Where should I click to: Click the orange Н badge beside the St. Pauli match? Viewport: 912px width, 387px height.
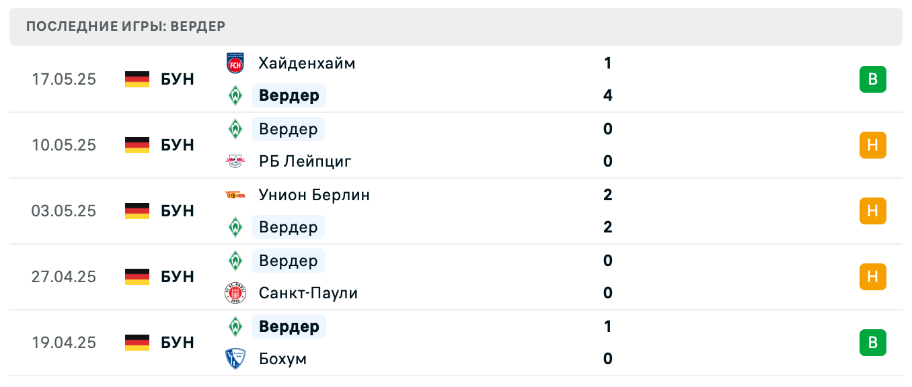coord(873,276)
